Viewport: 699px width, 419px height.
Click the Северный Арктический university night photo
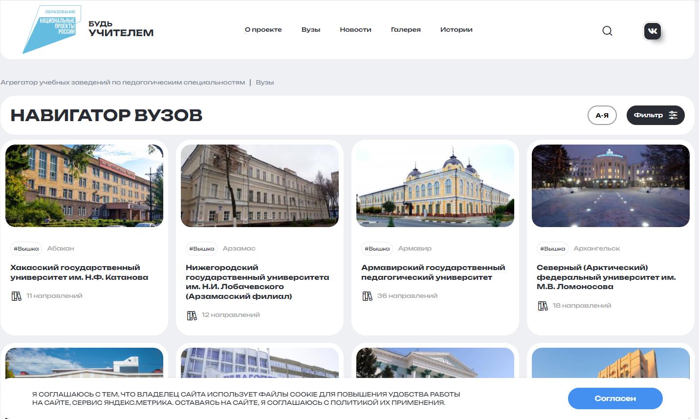(x=611, y=186)
